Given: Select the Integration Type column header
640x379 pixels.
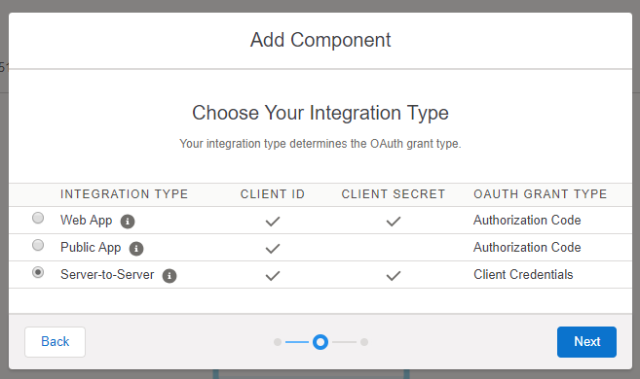Looking at the screenshot, I should coord(124,194).
